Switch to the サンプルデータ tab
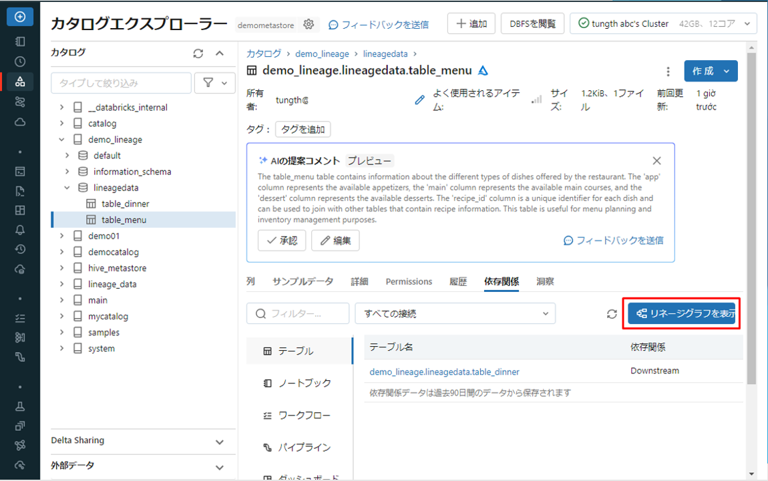Screen dimensions: 768x481 coord(303,281)
